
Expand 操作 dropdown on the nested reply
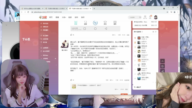tap(117, 89)
